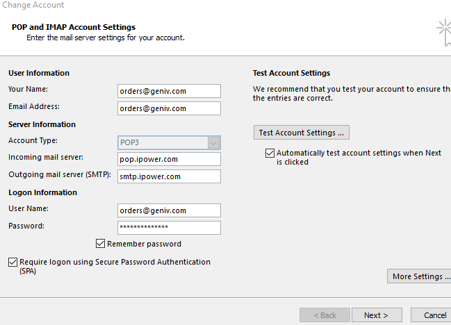The width and height of the screenshot is (451, 325).
Task: Disable Require logon using Secure Password Authentication
Action: pyautogui.click(x=13, y=262)
